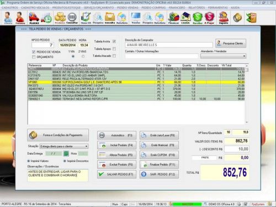Screen dimensions: 276x207
Task: Open the Produtos boxes icon
Action: (60, 18)
